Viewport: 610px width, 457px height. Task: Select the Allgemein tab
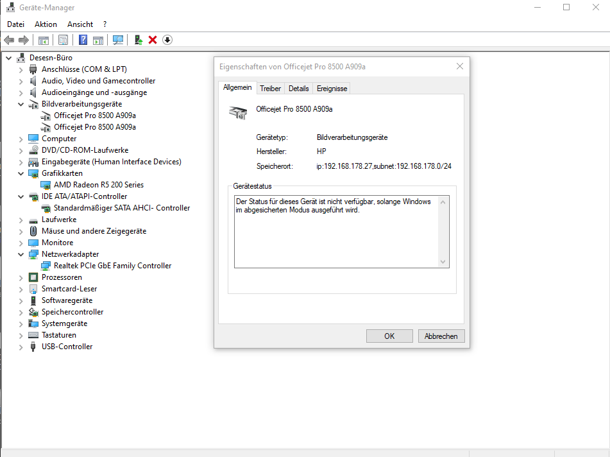[x=237, y=87]
